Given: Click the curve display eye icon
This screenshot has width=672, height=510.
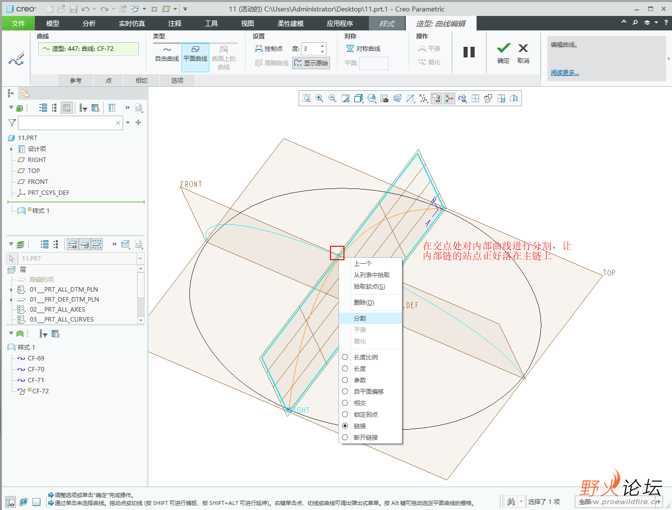Looking at the screenshot, I should click(462, 99).
